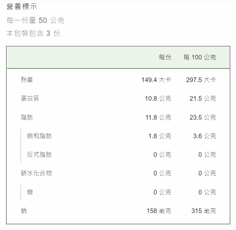236x230 pixels.
Task: Click the 蛋白質 row label
Action: click(x=30, y=98)
